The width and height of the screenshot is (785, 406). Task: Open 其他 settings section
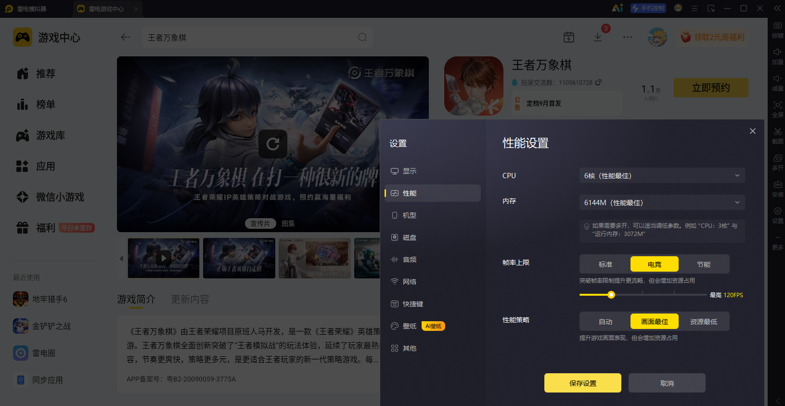[433, 348]
